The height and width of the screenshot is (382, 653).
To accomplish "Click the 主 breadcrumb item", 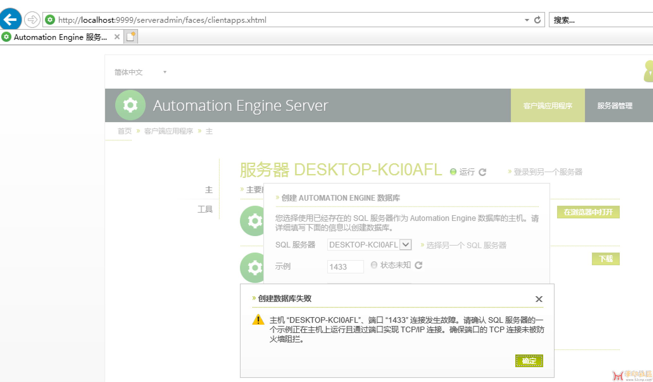I will point(209,131).
